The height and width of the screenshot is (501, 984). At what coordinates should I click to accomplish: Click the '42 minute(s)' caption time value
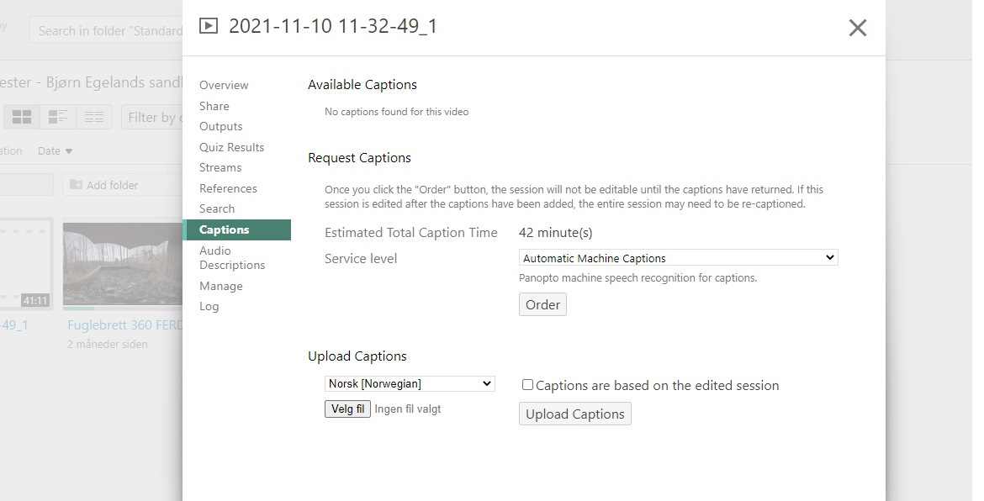coord(555,233)
